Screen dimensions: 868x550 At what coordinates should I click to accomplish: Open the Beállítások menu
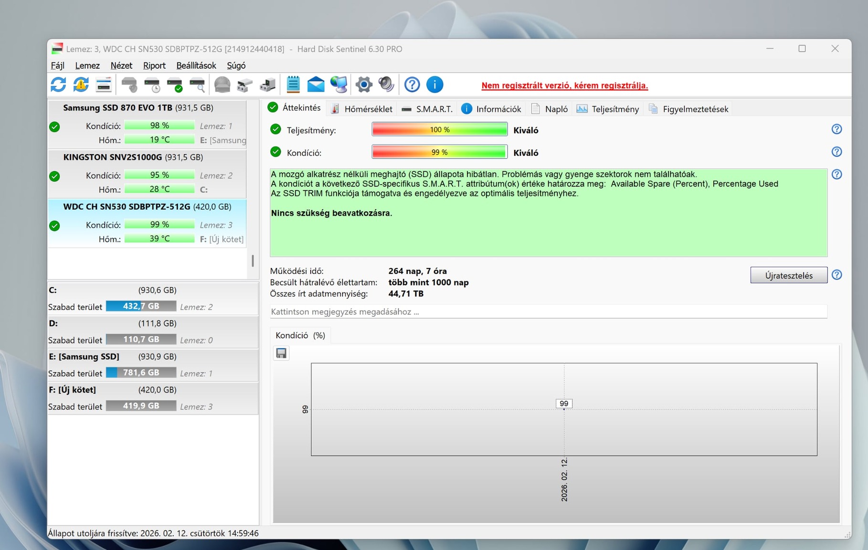tap(196, 65)
